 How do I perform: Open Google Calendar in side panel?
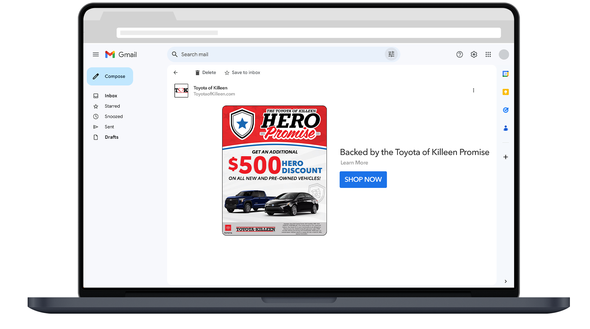click(x=505, y=74)
